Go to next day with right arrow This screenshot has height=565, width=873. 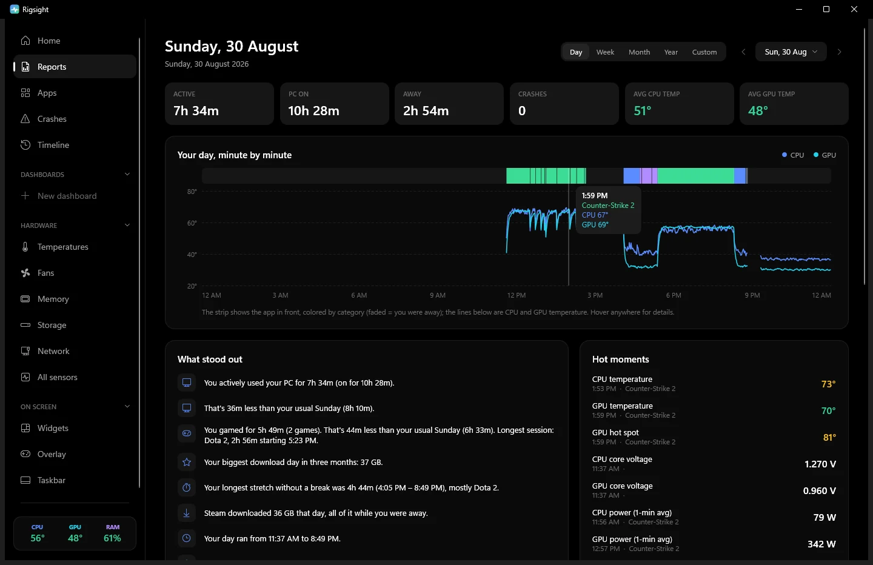[840, 52]
